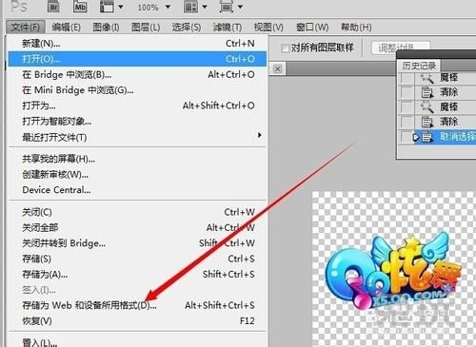The height and width of the screenshot is (347, 476).
Task: Select 共享我的屏幕(H)...
Action: point(137,159)
